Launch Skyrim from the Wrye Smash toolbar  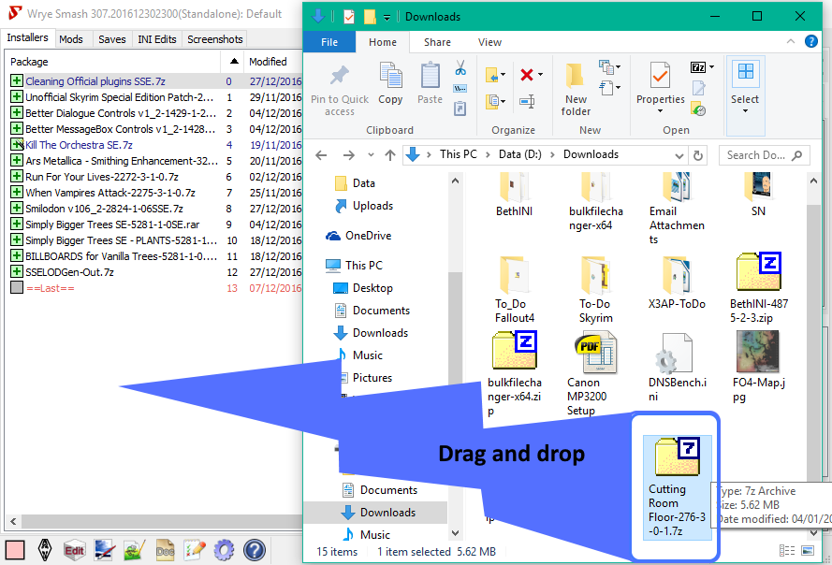[x=44, y=550]
